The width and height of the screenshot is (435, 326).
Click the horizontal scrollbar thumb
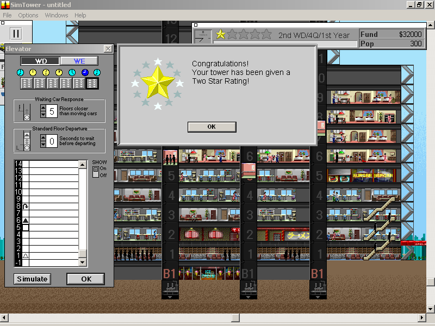pos(235,317)
